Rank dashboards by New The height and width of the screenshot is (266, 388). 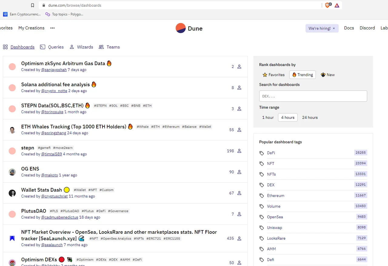[328, 75]
